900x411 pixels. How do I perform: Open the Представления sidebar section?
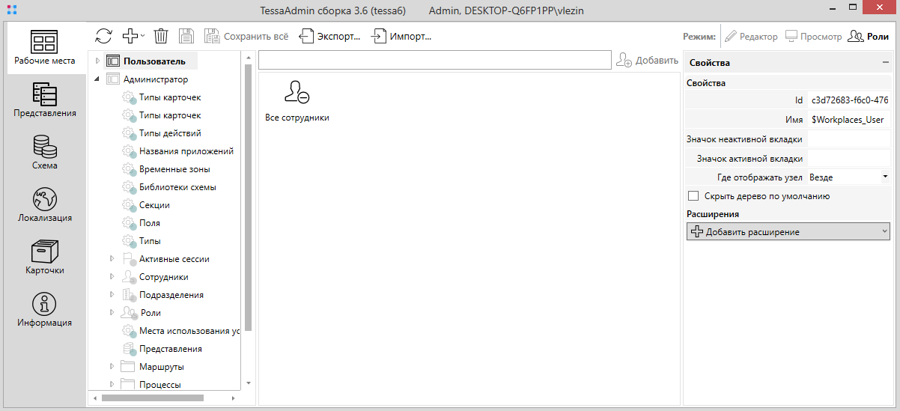pos(44,100)
